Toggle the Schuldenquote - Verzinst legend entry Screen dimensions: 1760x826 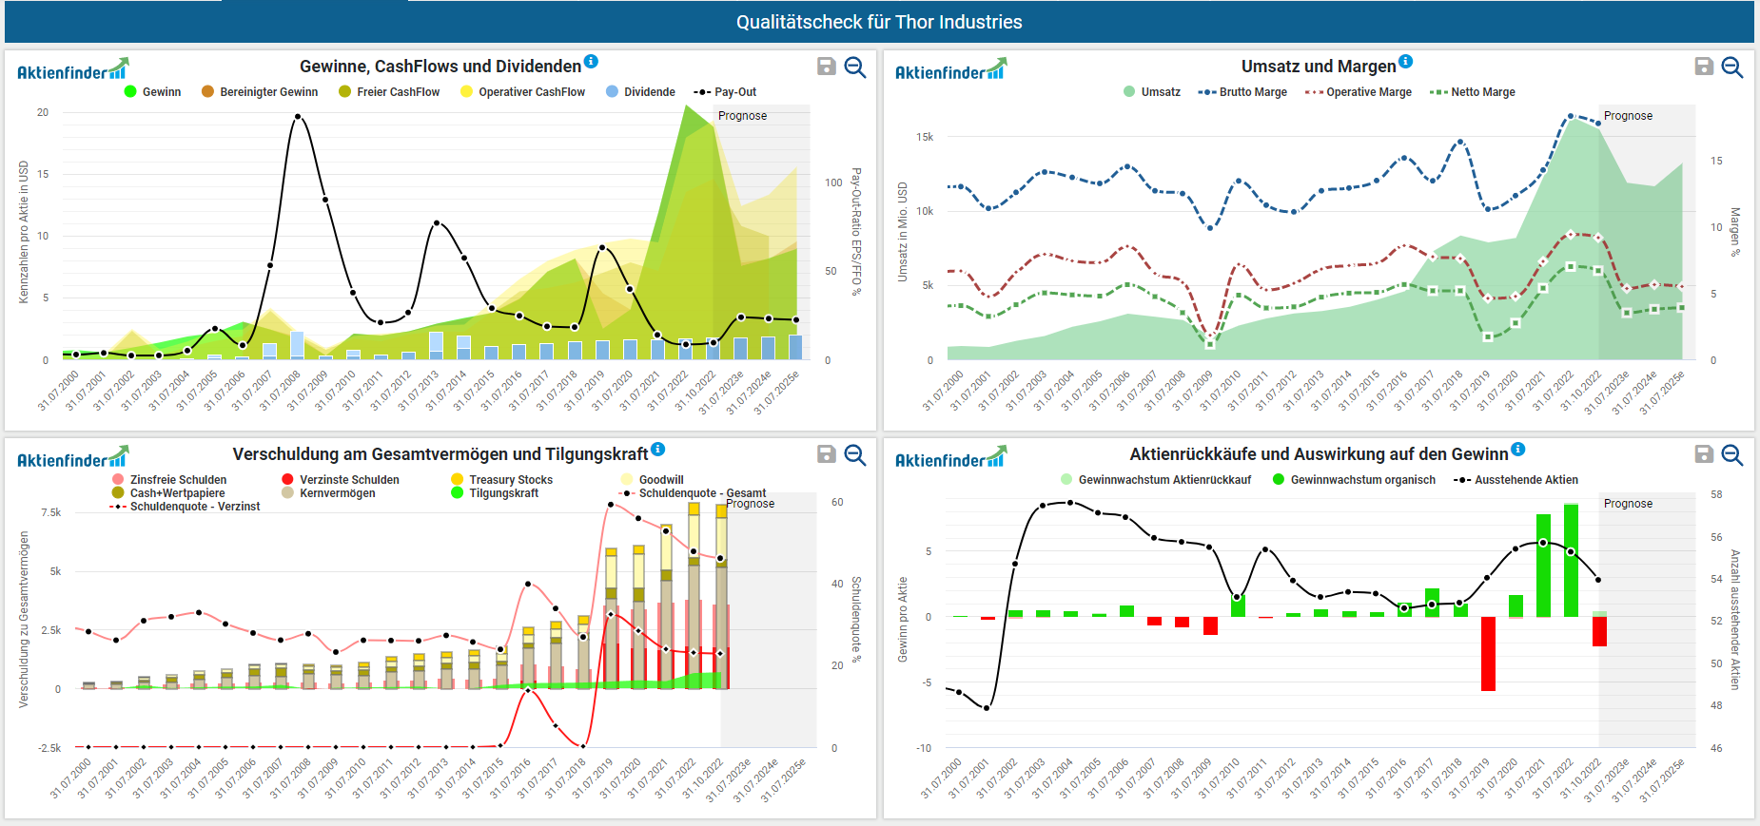(186, 507)
